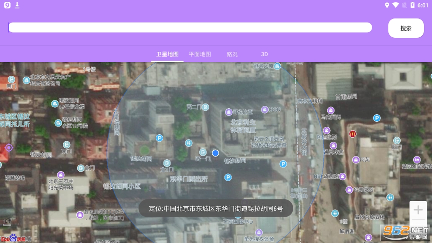This screenshot has height=243, width=432.
Task: Select parking icon right of 东华门派出所
Action: 228,178
